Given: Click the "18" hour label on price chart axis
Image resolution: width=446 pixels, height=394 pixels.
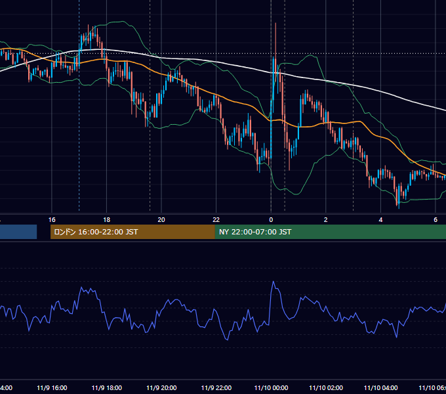Looking at the screenshot, I should (107, 220).
